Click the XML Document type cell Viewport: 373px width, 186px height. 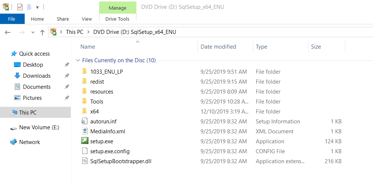[275, 131]
